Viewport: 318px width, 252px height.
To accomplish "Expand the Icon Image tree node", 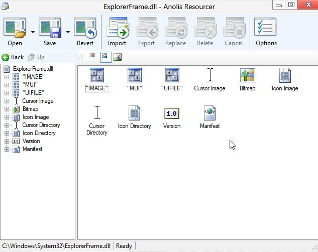I will pyautogui.click(x=7, y=117).
